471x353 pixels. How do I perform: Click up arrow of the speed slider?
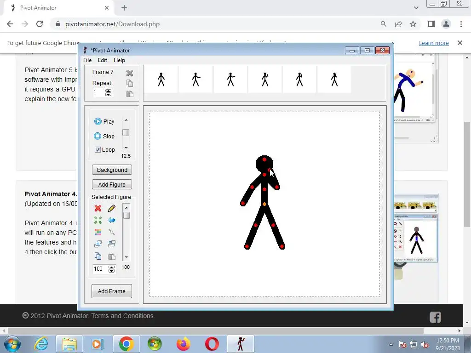click(x=126, y=120)
